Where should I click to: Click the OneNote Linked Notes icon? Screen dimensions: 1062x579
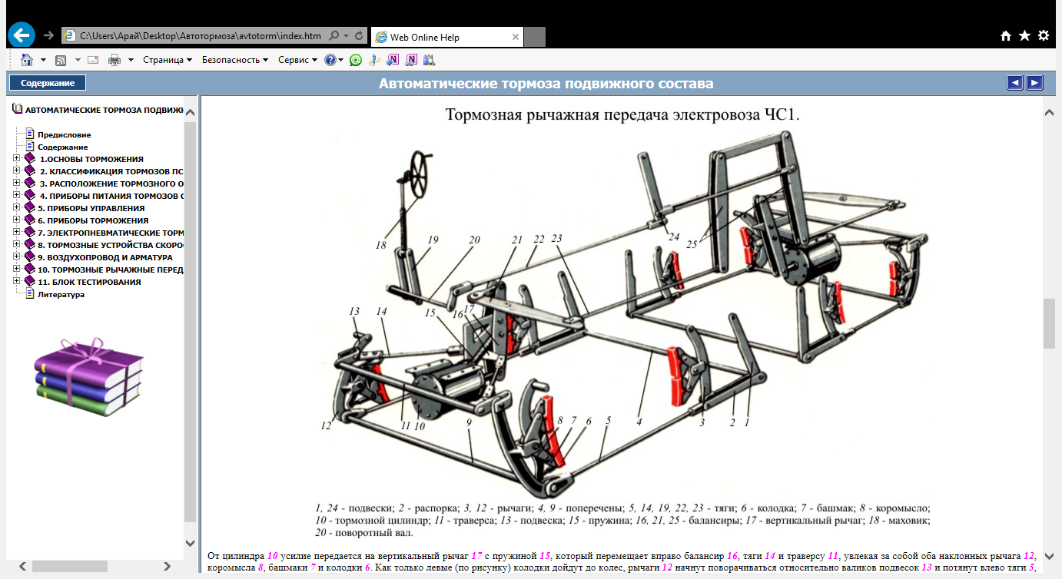pyautogui.click(x=412, y=60)
